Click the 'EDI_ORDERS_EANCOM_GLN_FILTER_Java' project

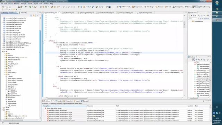(17, 43)
